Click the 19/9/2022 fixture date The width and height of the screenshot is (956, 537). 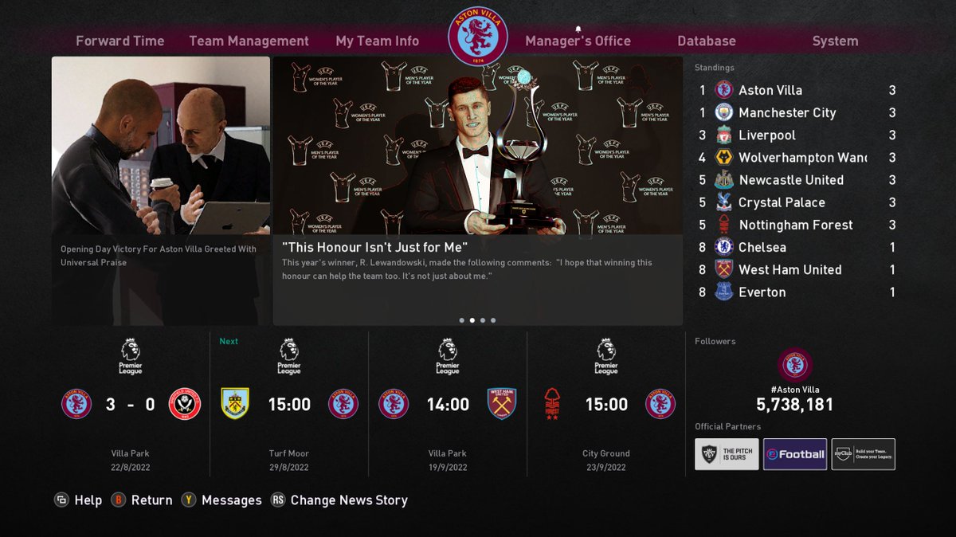click(x=448, y=468)
